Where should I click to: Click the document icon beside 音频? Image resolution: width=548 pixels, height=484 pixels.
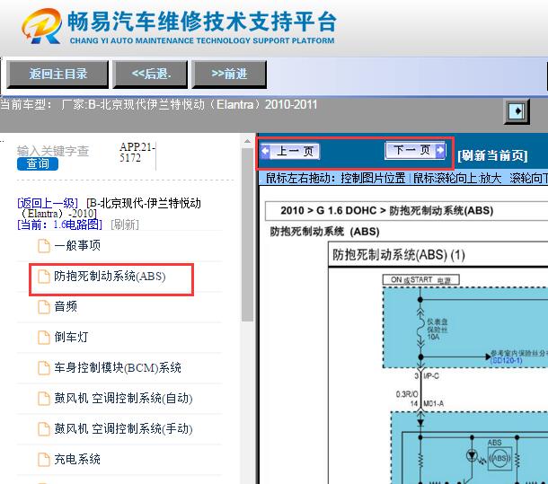point(44,306)
